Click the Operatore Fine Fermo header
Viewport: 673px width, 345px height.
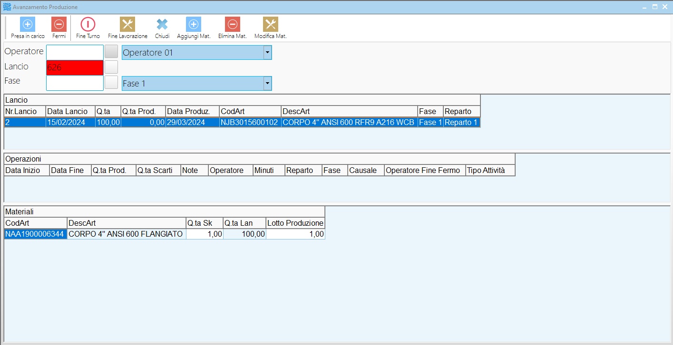point(425,170)
